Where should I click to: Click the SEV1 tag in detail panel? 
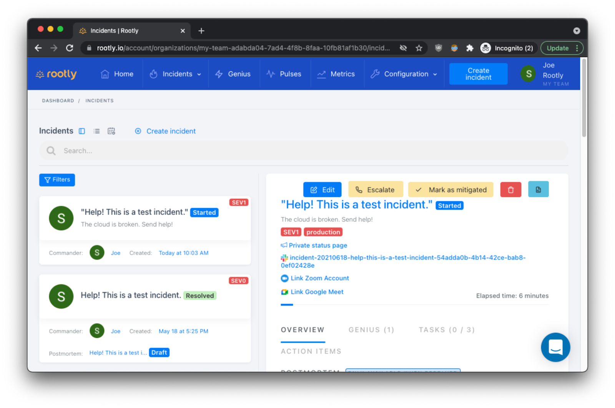pos(291,232)
